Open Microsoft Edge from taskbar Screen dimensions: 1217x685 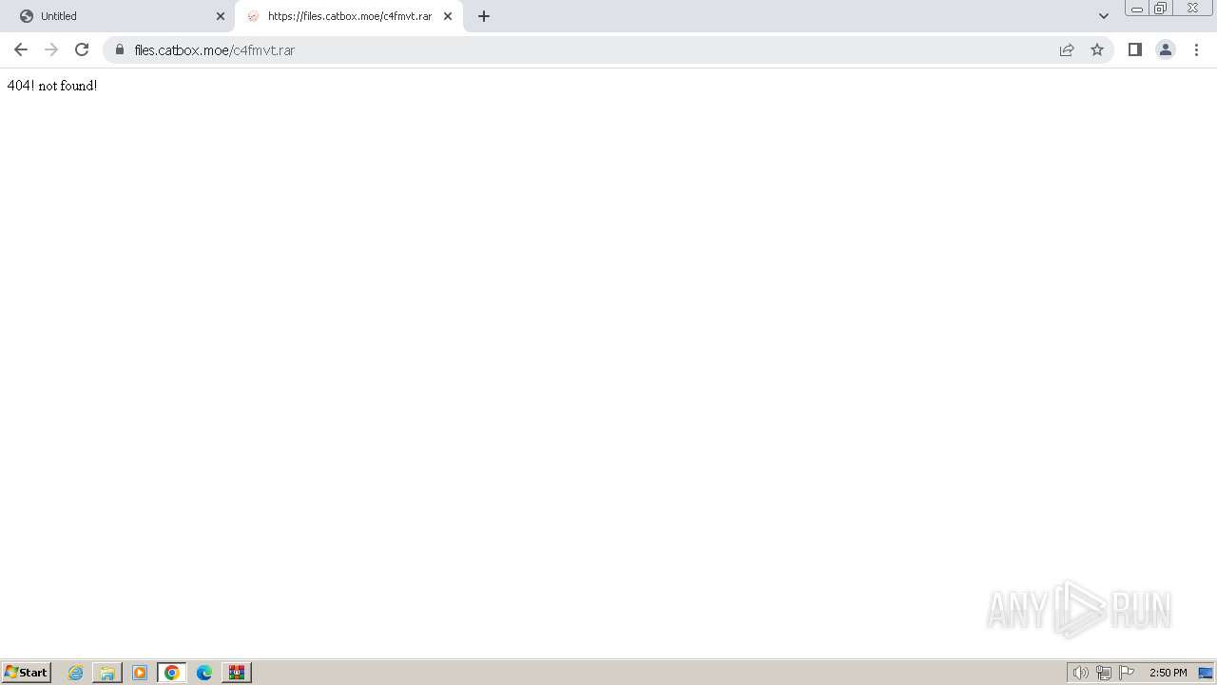[x=204, y=673]
